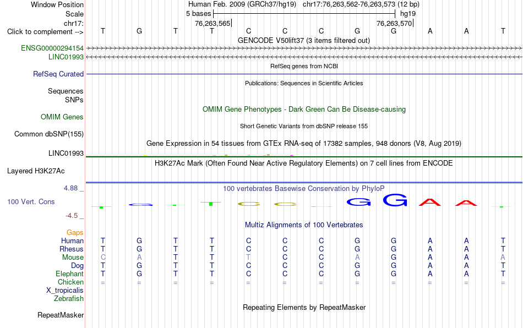
Task: Click the large blue G conservation logo
Action: pos(395,200)
